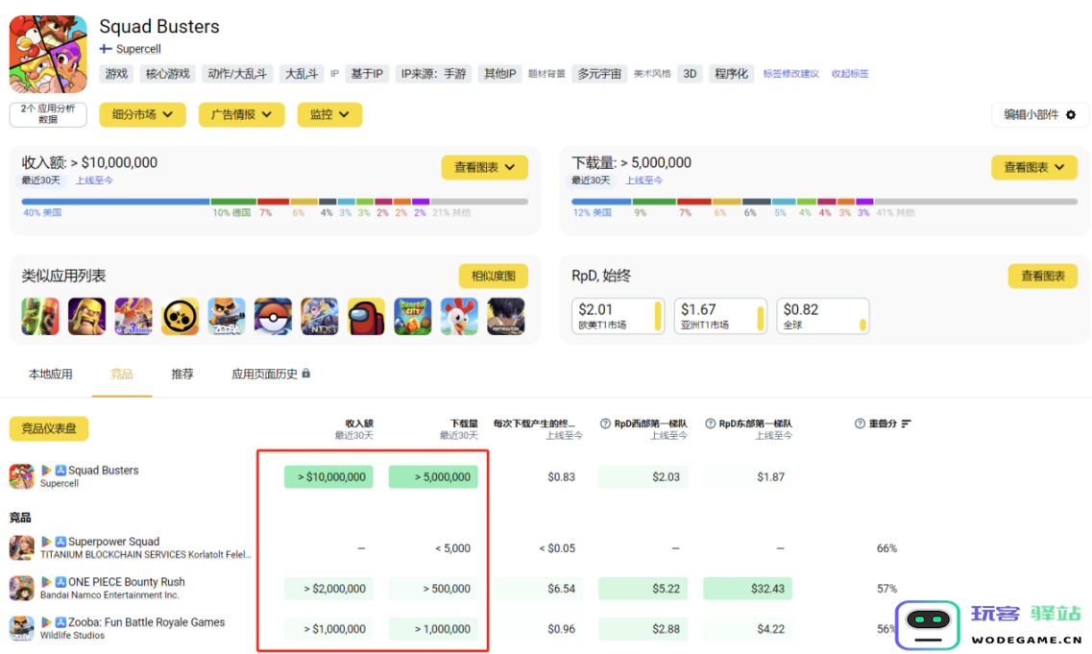Open the NEXT app icon in similar apps
The image size is (1092, 654).
tap(320, 316)
